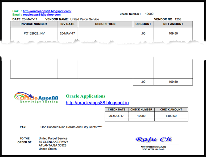Click the INVOICE NUMBER column header

click(34, 24)
